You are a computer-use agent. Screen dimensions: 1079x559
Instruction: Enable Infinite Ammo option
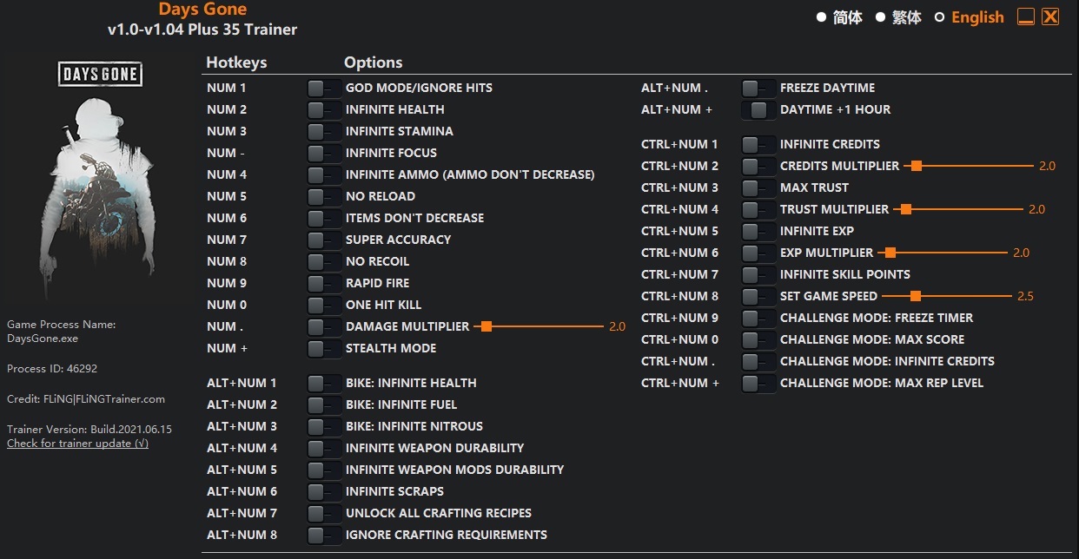point(324,175)
